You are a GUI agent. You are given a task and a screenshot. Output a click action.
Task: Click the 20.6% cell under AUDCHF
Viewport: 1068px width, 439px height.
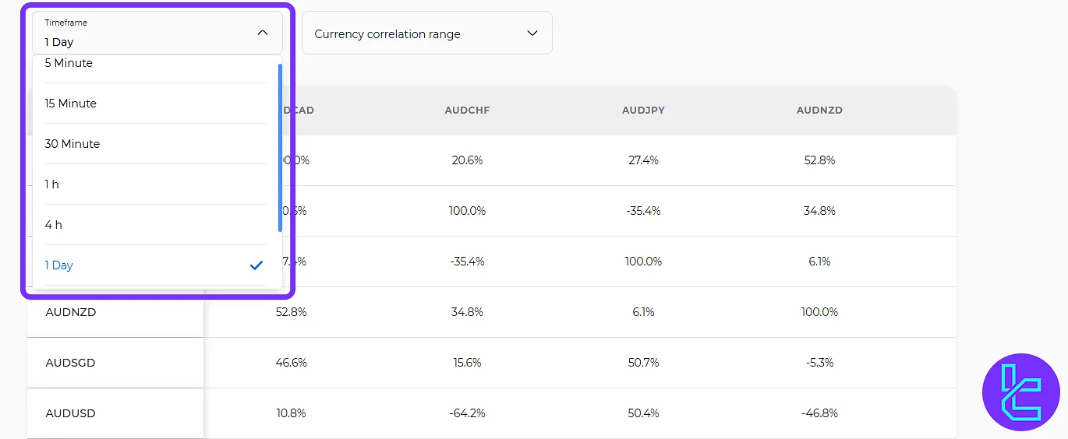pos(467,160)
